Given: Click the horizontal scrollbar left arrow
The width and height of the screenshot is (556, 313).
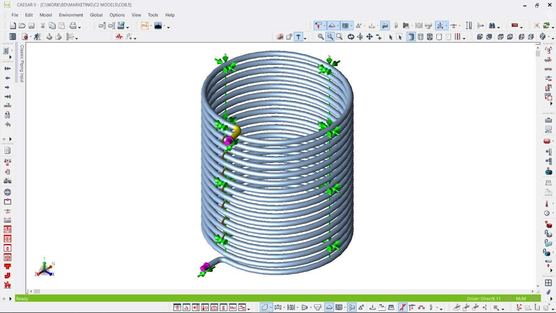Looking at the screenshot, I should coord(31,291).
